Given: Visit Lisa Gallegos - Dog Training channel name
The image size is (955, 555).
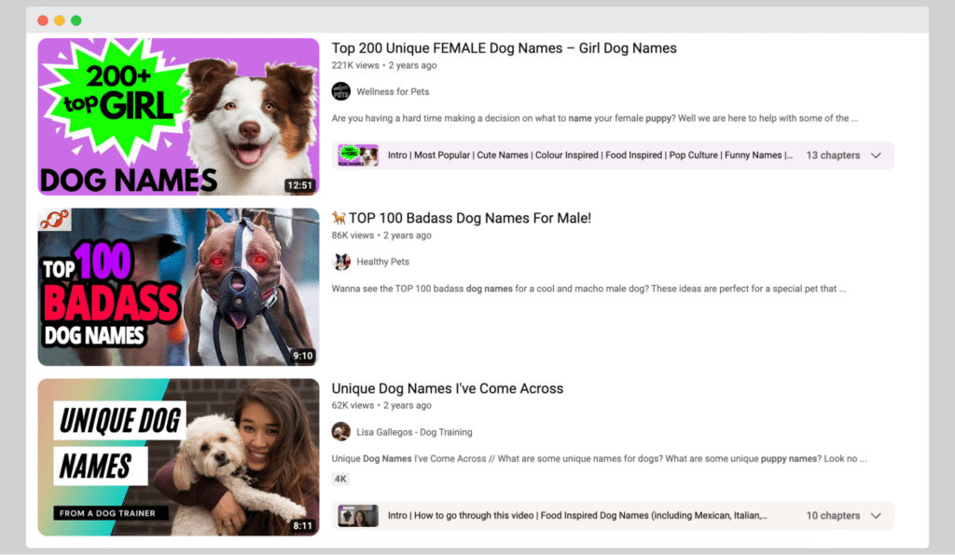Looking at the screenshot, I should (x=414, y=432).
